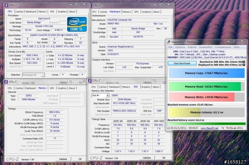Click Validate in SPD window

tap(147, 158)
